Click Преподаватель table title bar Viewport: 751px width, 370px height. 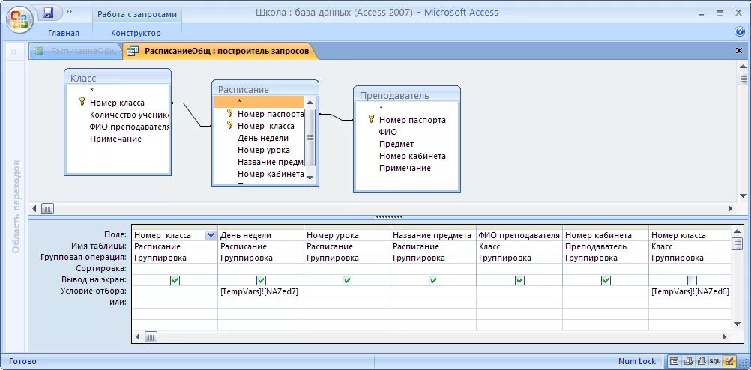tap(407, 95)
